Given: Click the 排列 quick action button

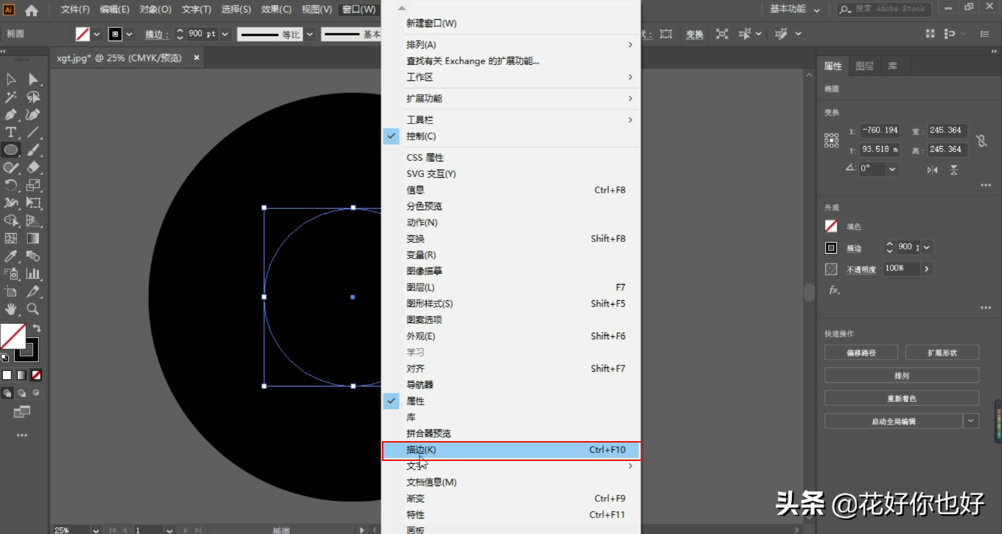Looking at the screenshot, I should click(x=902, y=375).
